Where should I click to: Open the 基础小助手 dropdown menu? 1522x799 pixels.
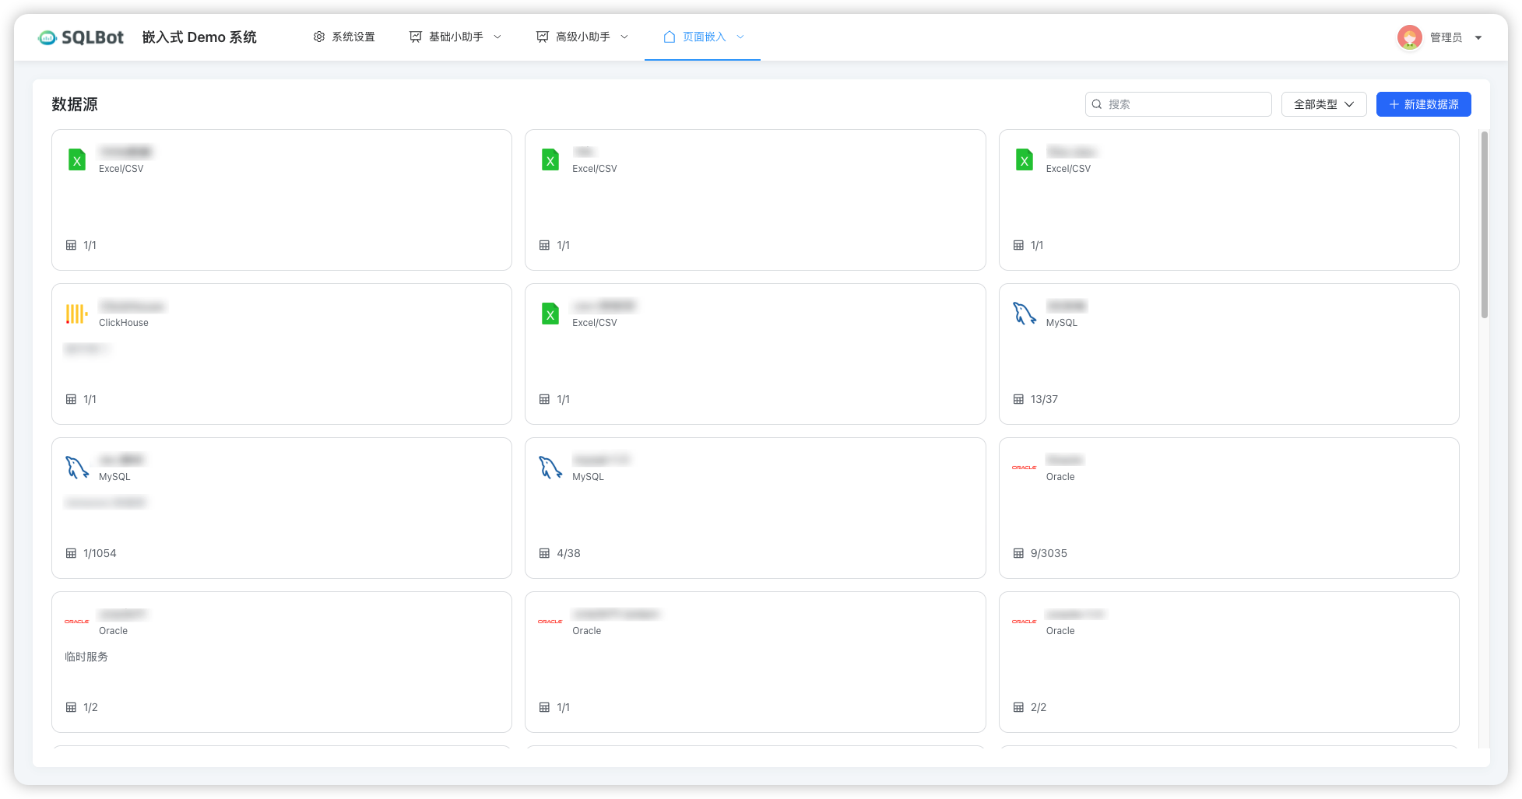(455, 37)
